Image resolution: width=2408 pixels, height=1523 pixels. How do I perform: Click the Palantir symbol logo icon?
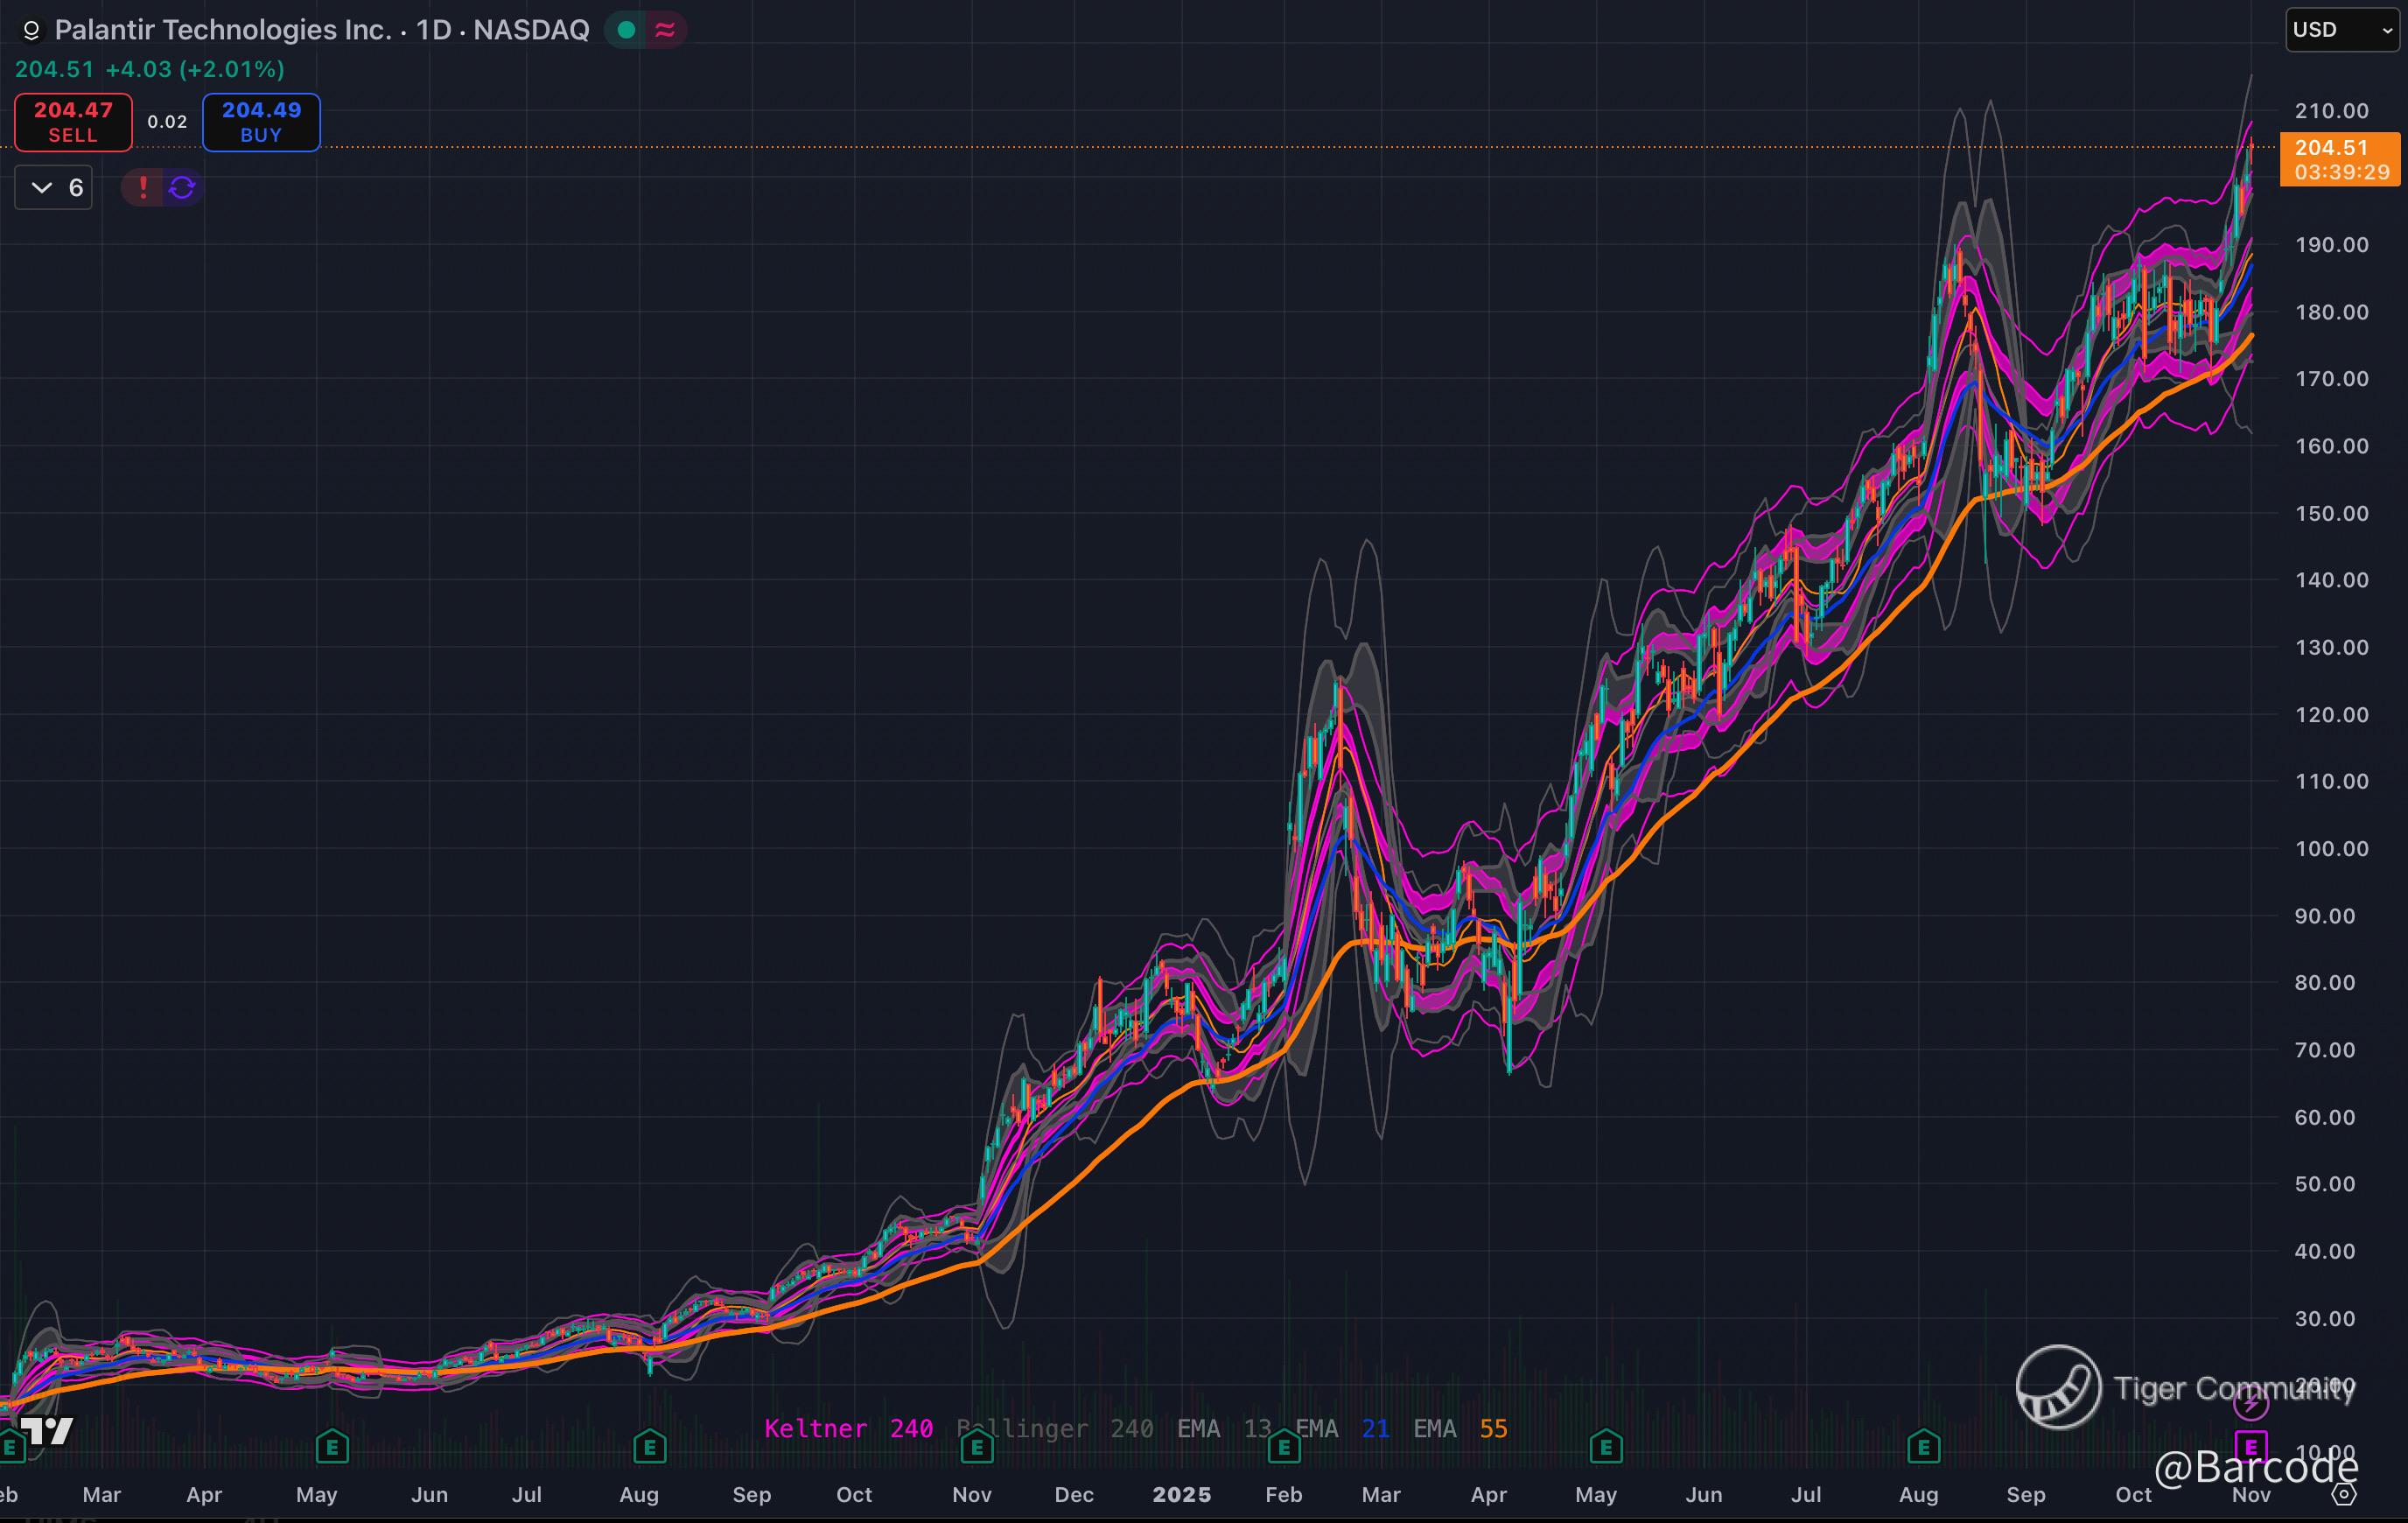click(31, 31)
